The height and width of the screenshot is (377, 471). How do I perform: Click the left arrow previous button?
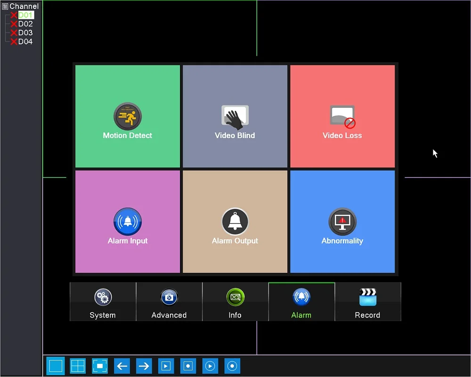pos(122,366)
